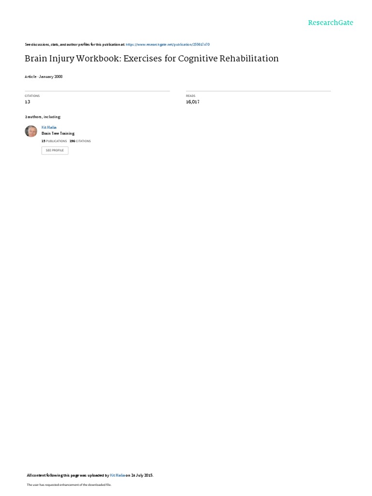Screen dimensions: 372x496
Task: Click the CITATIONS heading above 13
Action: pyautogui.click(x=32, y=96)
